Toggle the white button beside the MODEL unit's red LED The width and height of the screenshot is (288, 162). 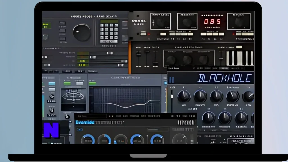143,34
